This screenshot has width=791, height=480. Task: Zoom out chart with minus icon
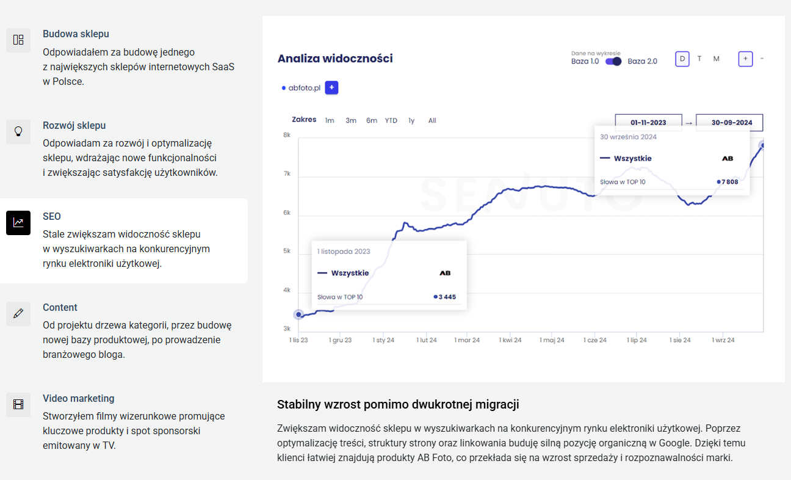click(x=762, y=59)
